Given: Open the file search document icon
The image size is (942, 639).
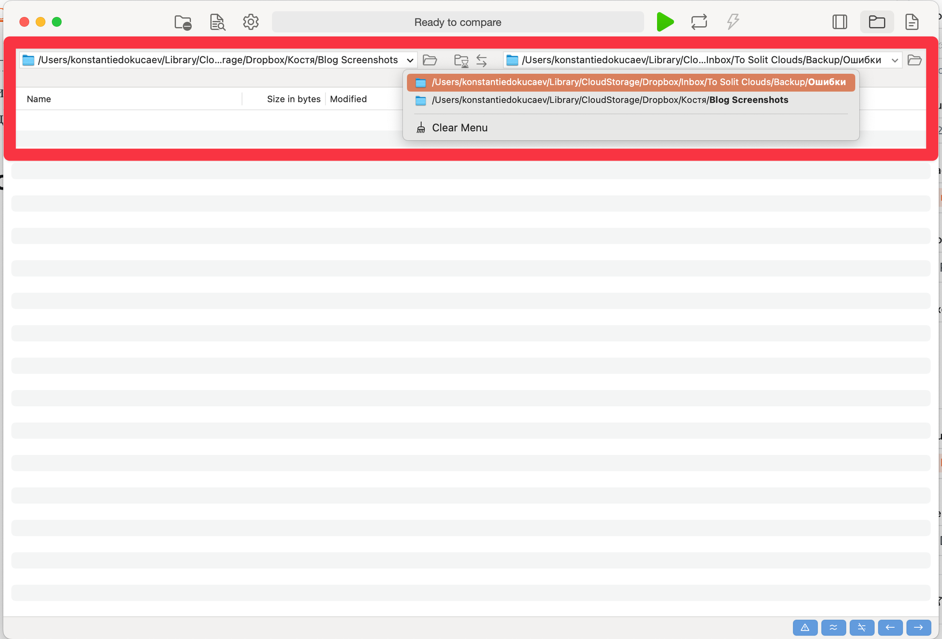Looking at the screenshot, I should 217,22.
